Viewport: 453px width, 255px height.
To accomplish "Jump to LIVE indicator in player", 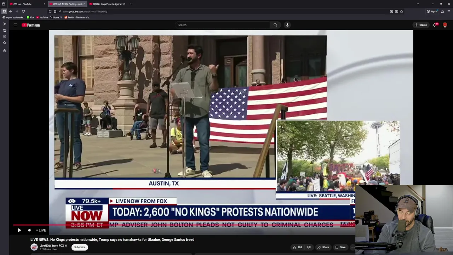I will [41, 230].
